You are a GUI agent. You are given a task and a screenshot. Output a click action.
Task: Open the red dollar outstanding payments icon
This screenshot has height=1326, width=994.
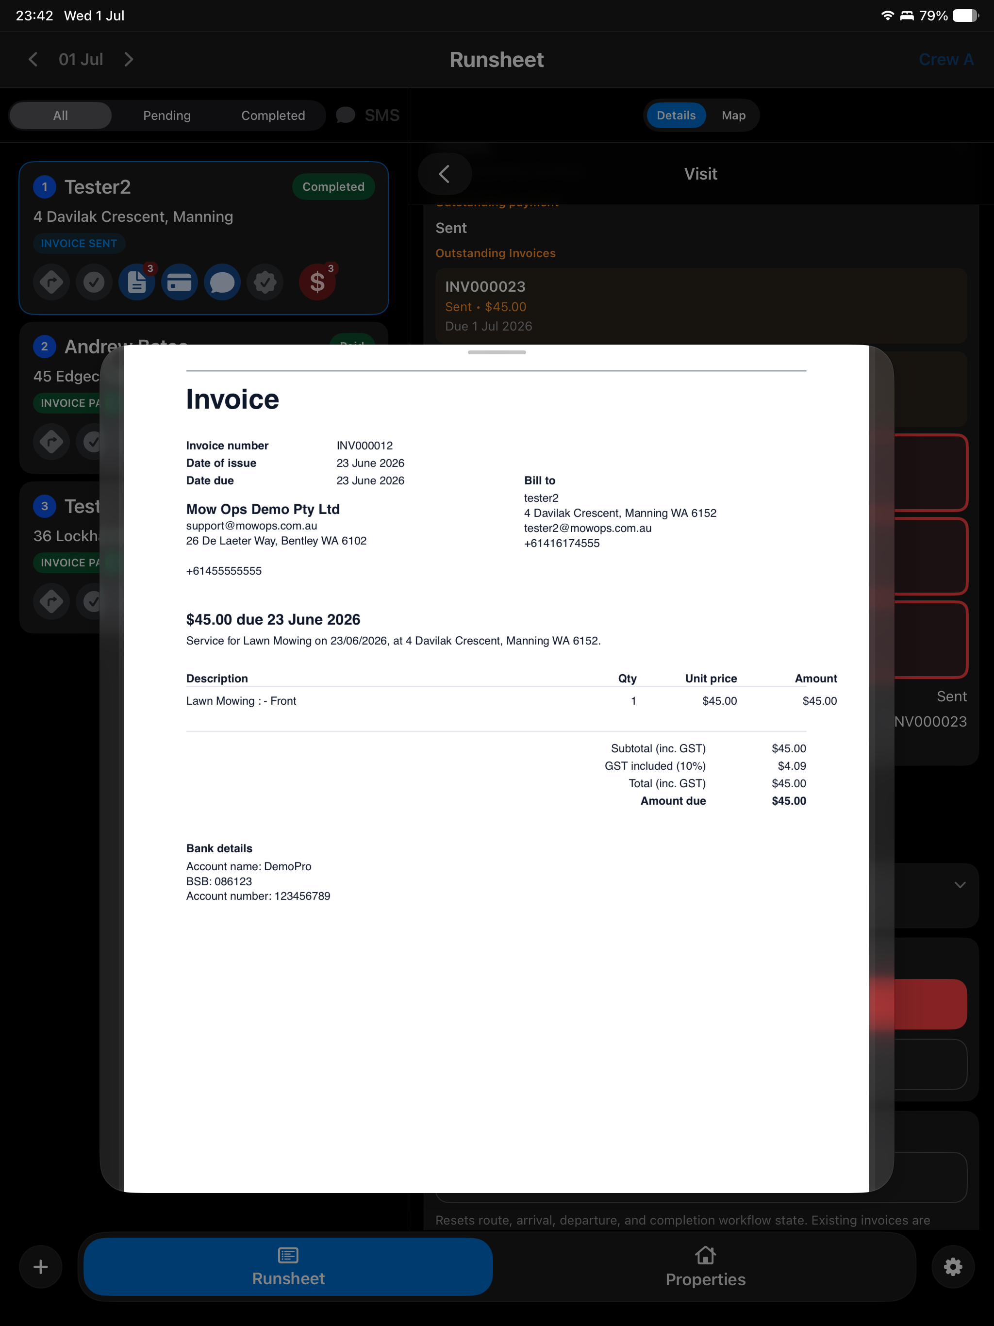317,282
